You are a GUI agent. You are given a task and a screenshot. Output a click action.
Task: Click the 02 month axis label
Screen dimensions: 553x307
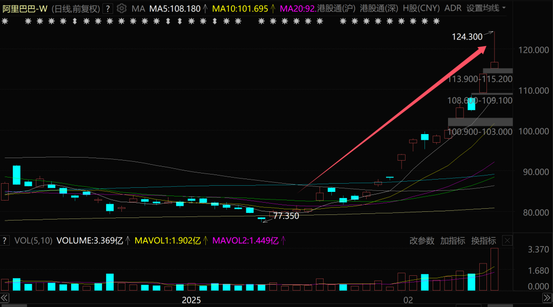tap(408, 300)
